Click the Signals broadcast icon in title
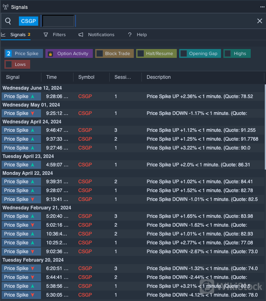This screenshot has width=266, height=301. [x=5, y=7]
